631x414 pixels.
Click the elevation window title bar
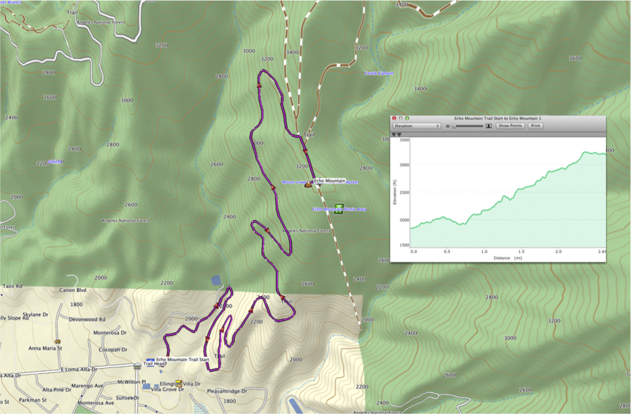[498, 117]
